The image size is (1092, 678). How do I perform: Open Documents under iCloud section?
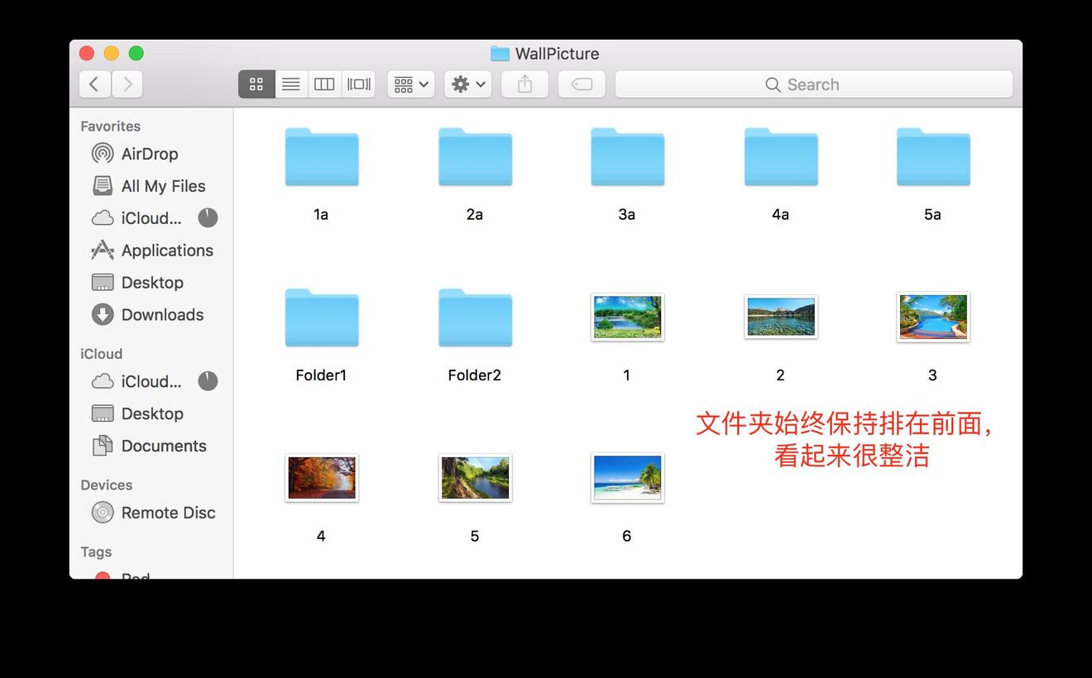coord(164,446)
